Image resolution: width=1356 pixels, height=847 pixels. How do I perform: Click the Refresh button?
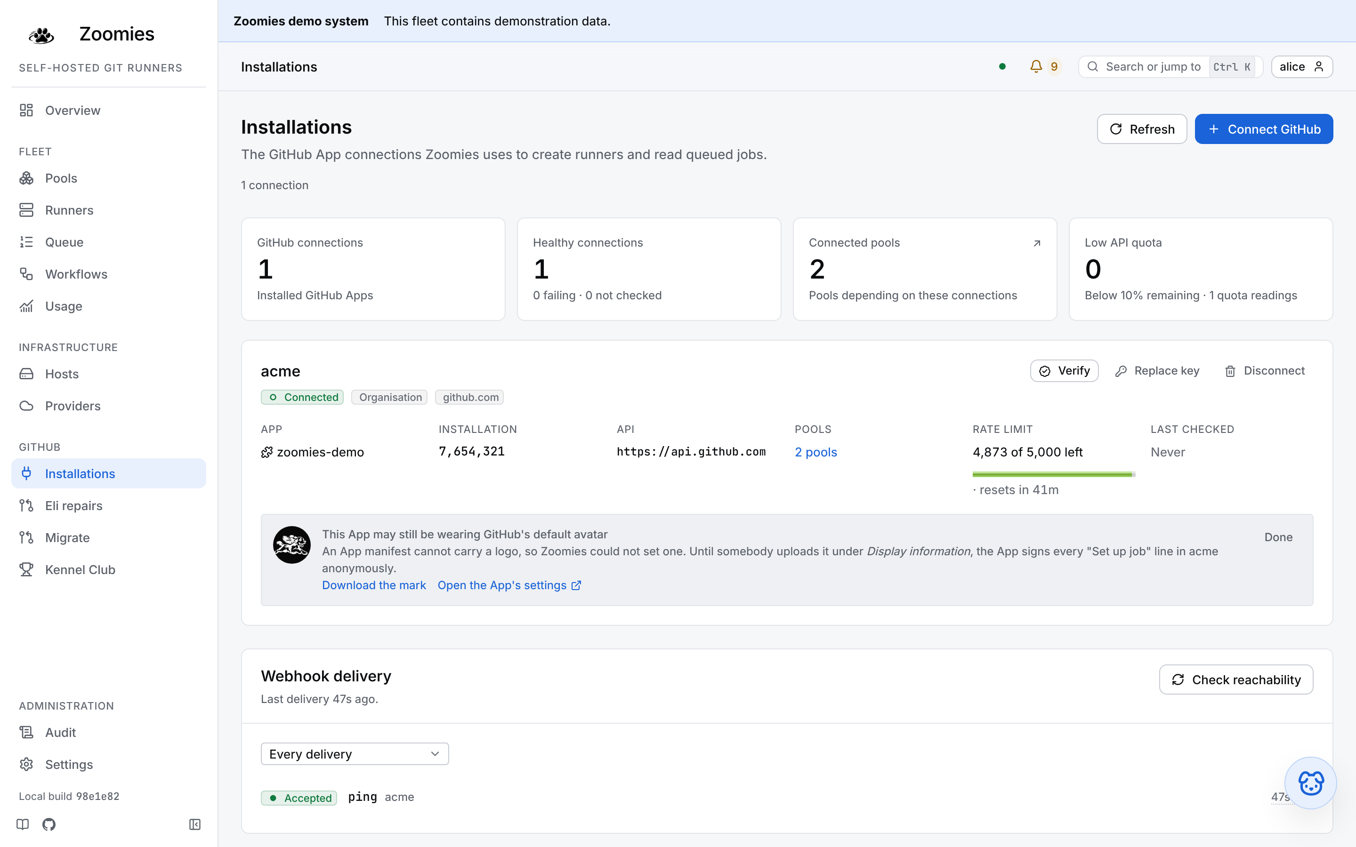pos(1141,129)
